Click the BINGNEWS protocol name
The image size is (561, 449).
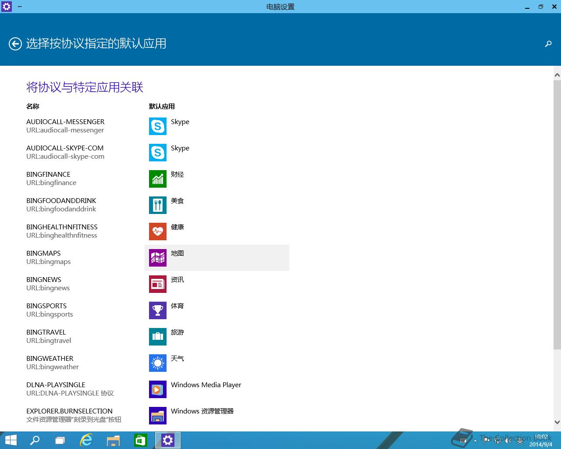tap(44, 280)
